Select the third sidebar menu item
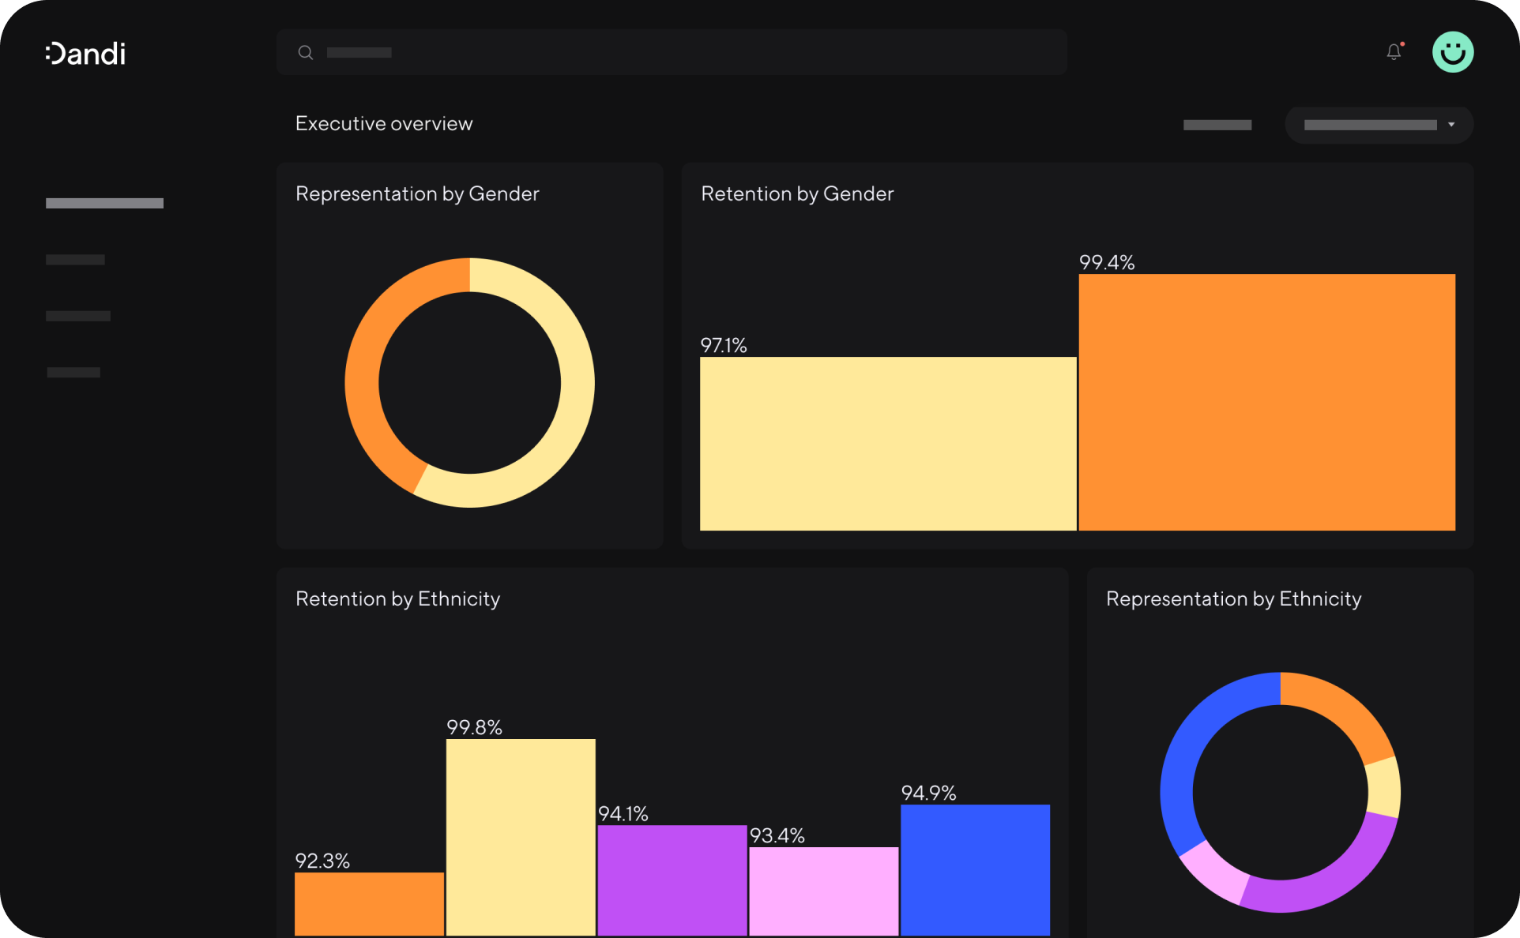Viewport: 1520px width, 938px height. pyautogui.click(x=78, y=316)
